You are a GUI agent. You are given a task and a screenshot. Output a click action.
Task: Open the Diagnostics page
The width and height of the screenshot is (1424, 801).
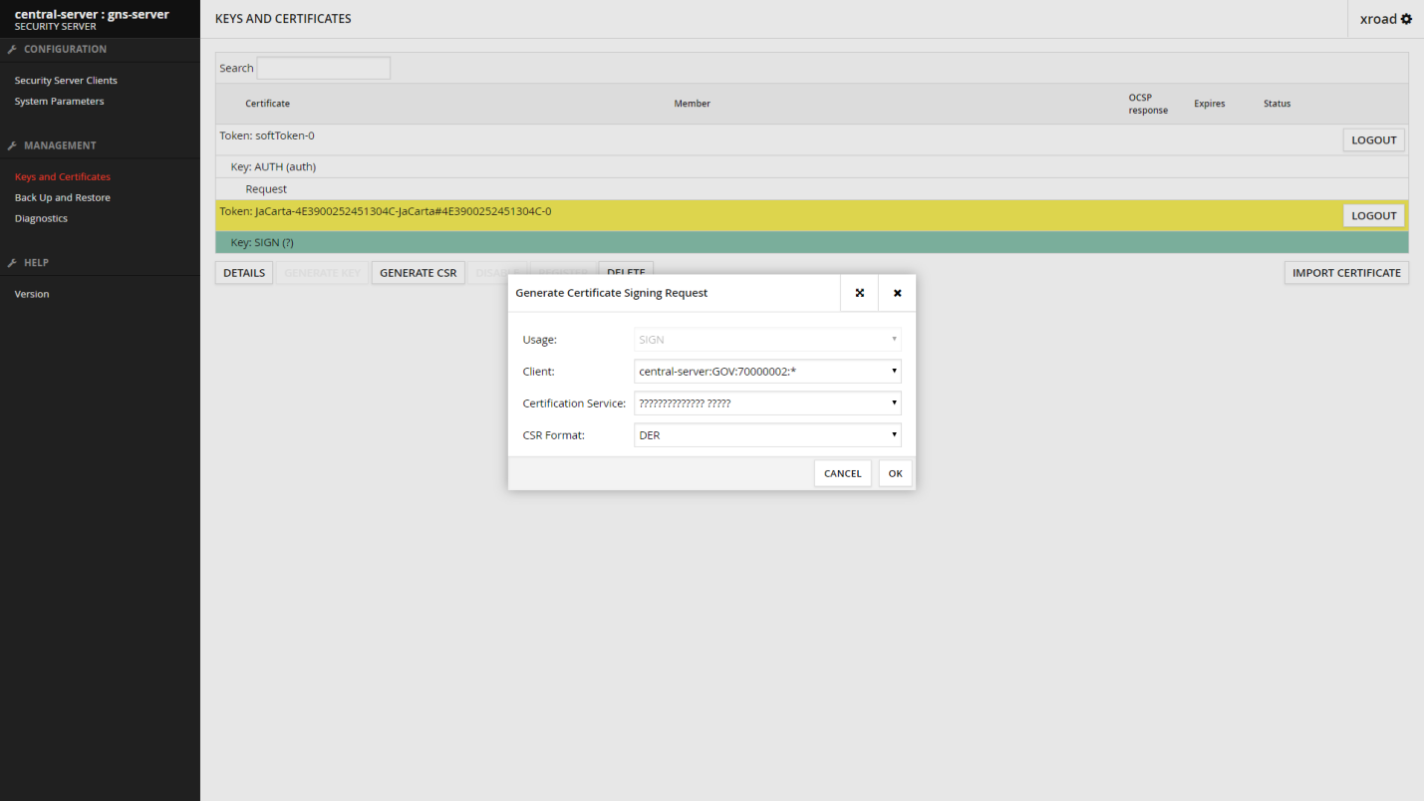point(41,219)
